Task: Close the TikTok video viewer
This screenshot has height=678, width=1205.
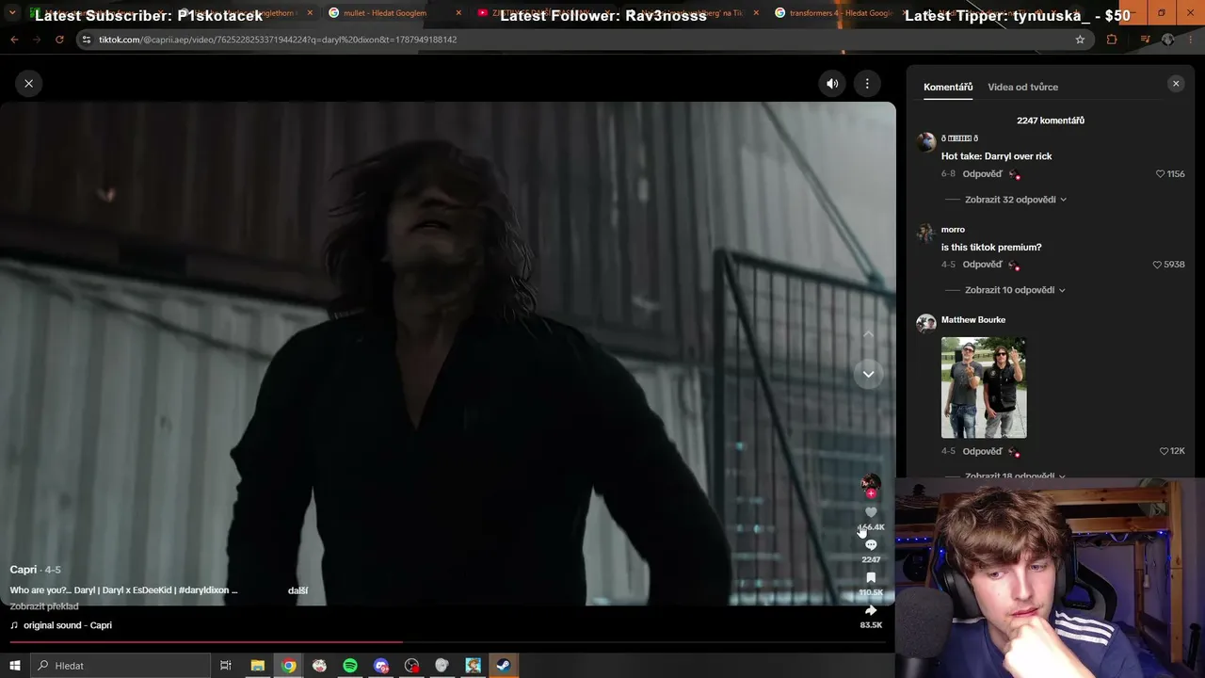Action: pyautogui.click(x=28, y=84)
